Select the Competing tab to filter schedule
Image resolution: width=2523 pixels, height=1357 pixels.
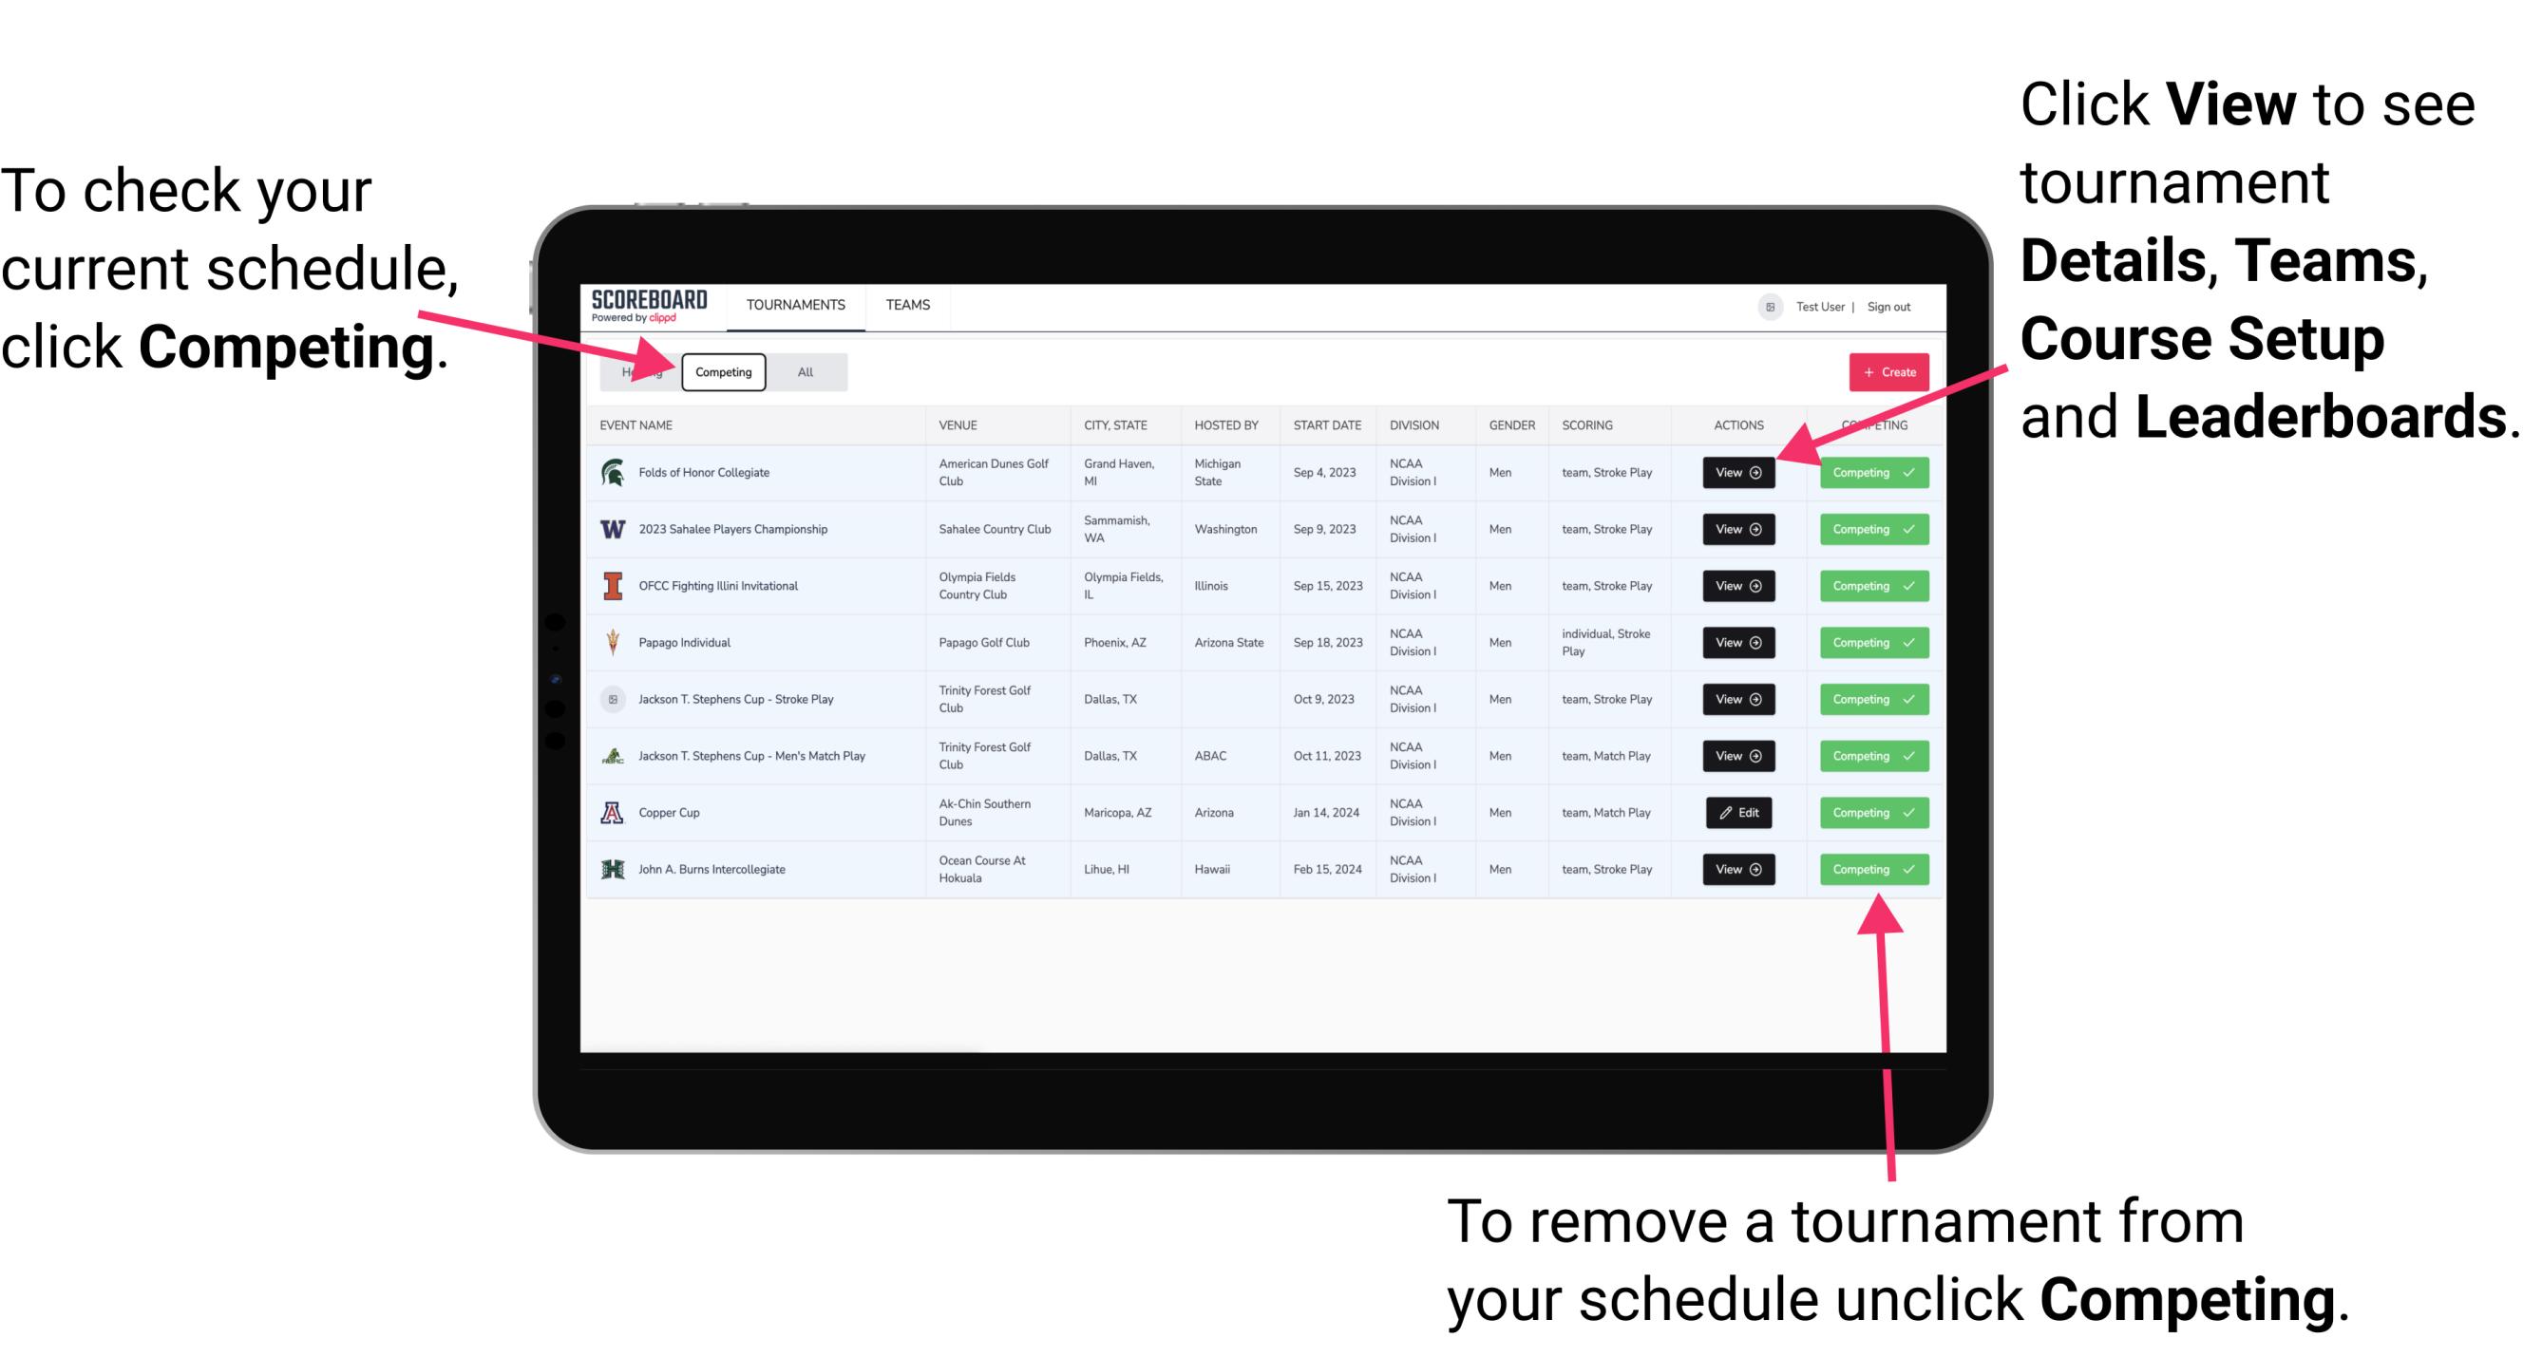(x=722, y=371)
